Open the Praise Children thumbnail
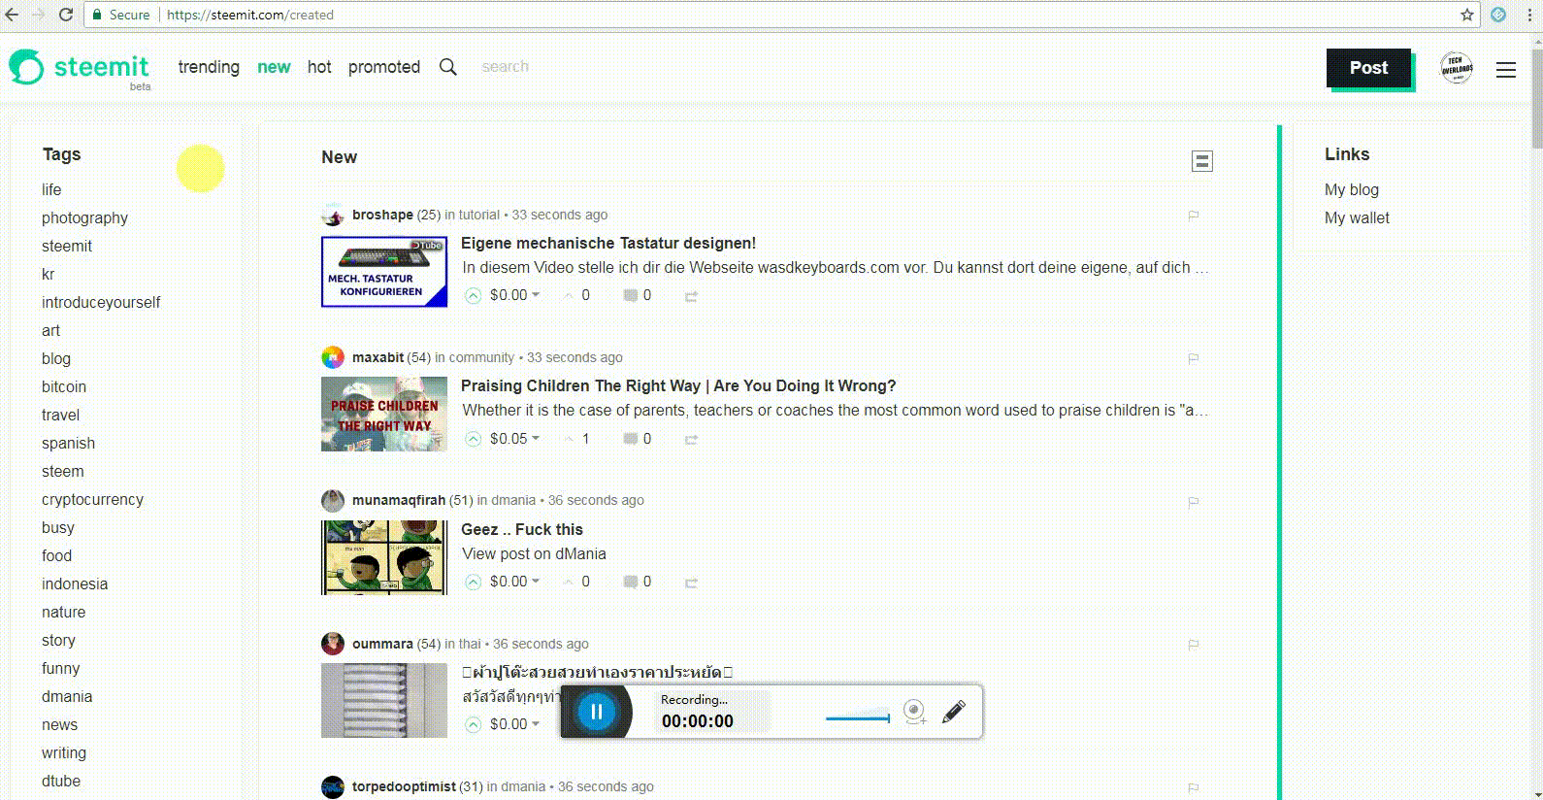The height and width of the screenshot is (800, 1543). pos(384,414)
